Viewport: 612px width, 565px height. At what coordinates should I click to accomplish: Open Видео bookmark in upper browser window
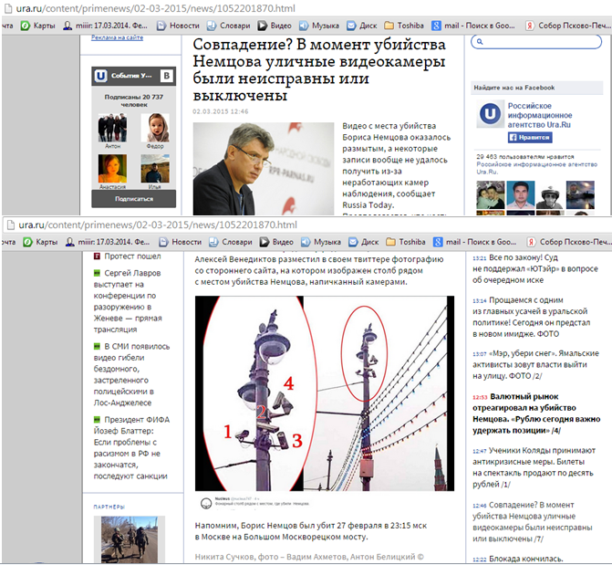point(275,26)
